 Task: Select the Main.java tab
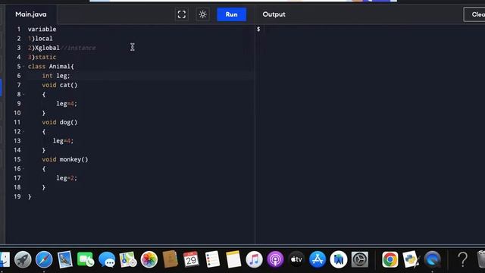click(x=31, y=14)
